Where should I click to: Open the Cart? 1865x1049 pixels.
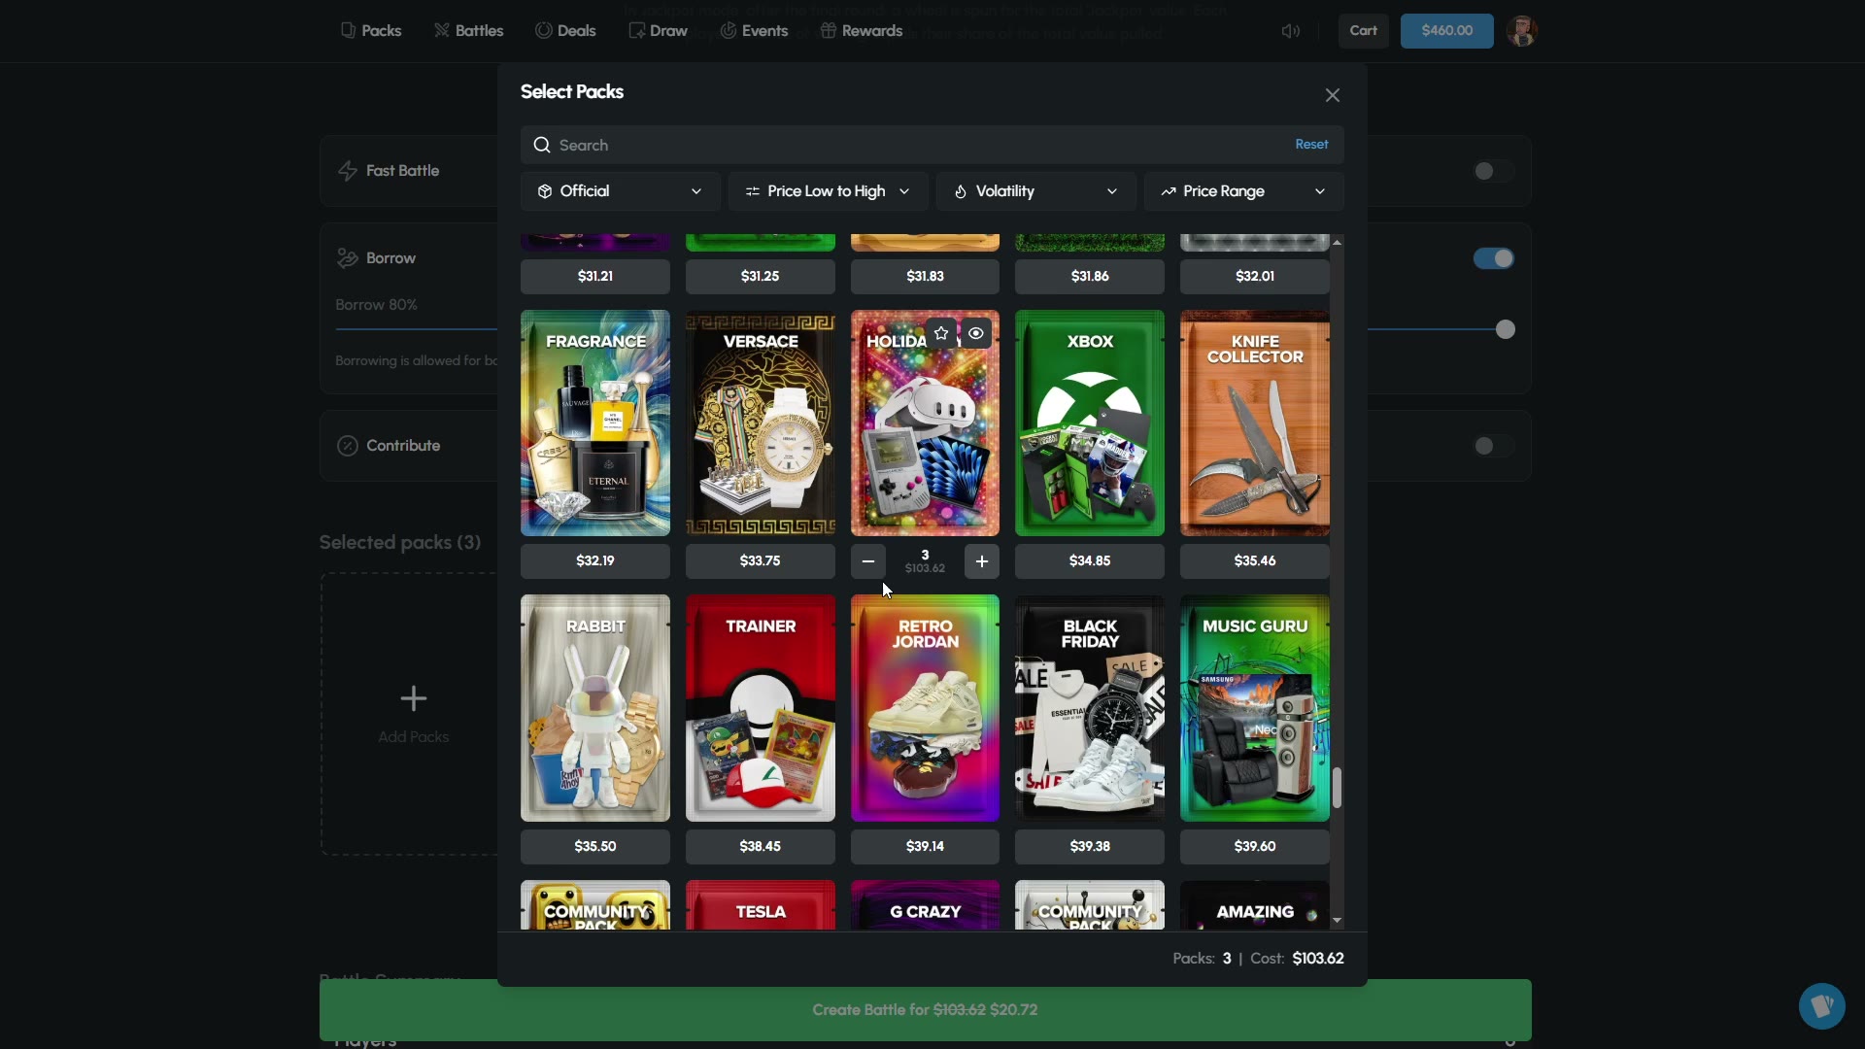click(1364, 31)
